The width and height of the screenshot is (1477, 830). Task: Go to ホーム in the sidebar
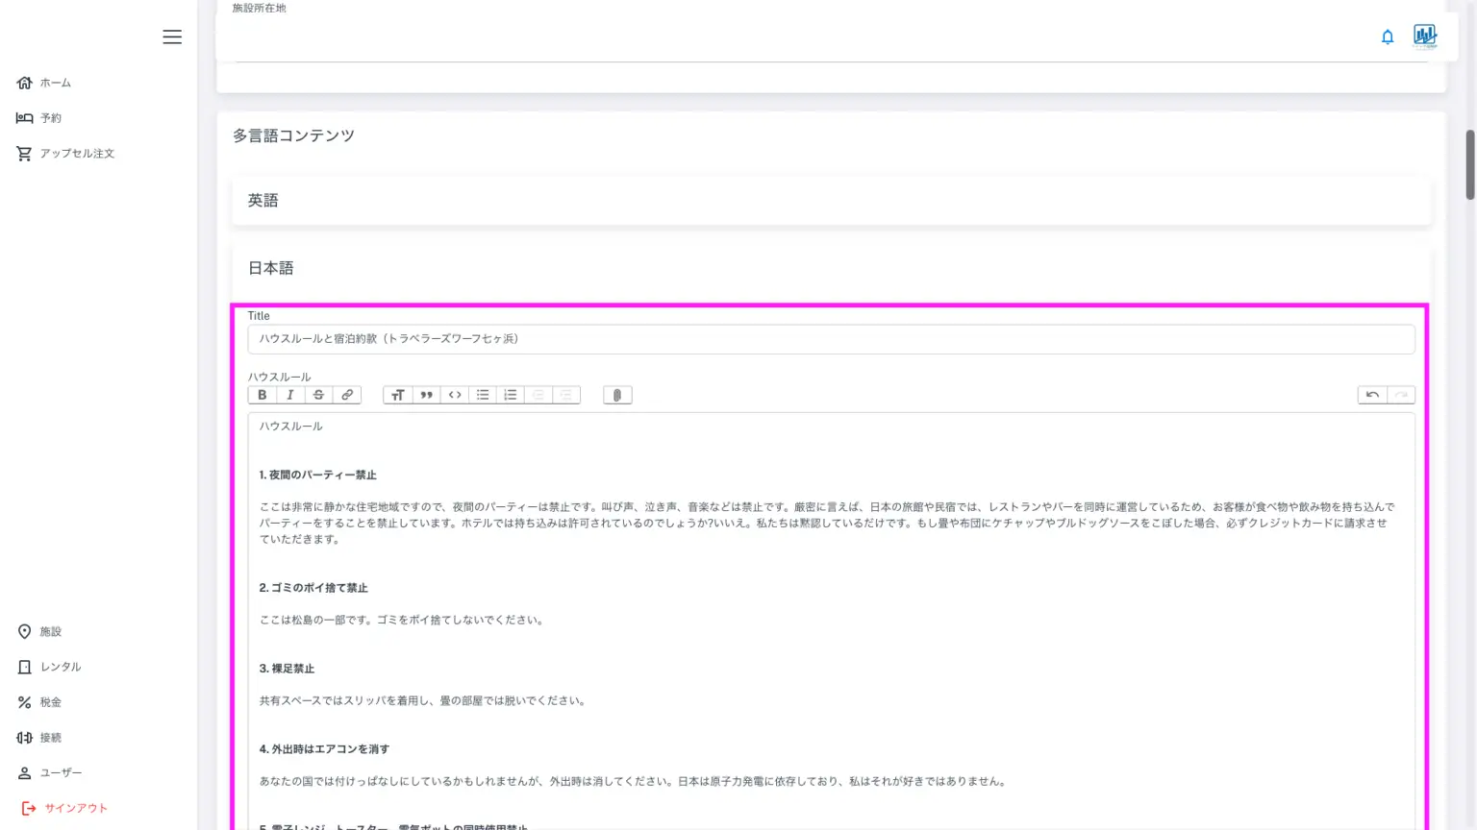tap(55, 83)
